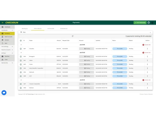This screenshot has width=156, height=117.
Task: Check the Cloudera payment checkbox
Action: [x=21, y=49]
